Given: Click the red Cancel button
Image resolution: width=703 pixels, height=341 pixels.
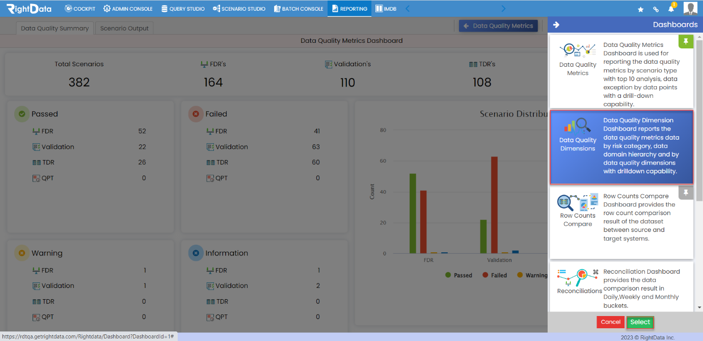Looking at the screenshot, I should tap(610, 322).
